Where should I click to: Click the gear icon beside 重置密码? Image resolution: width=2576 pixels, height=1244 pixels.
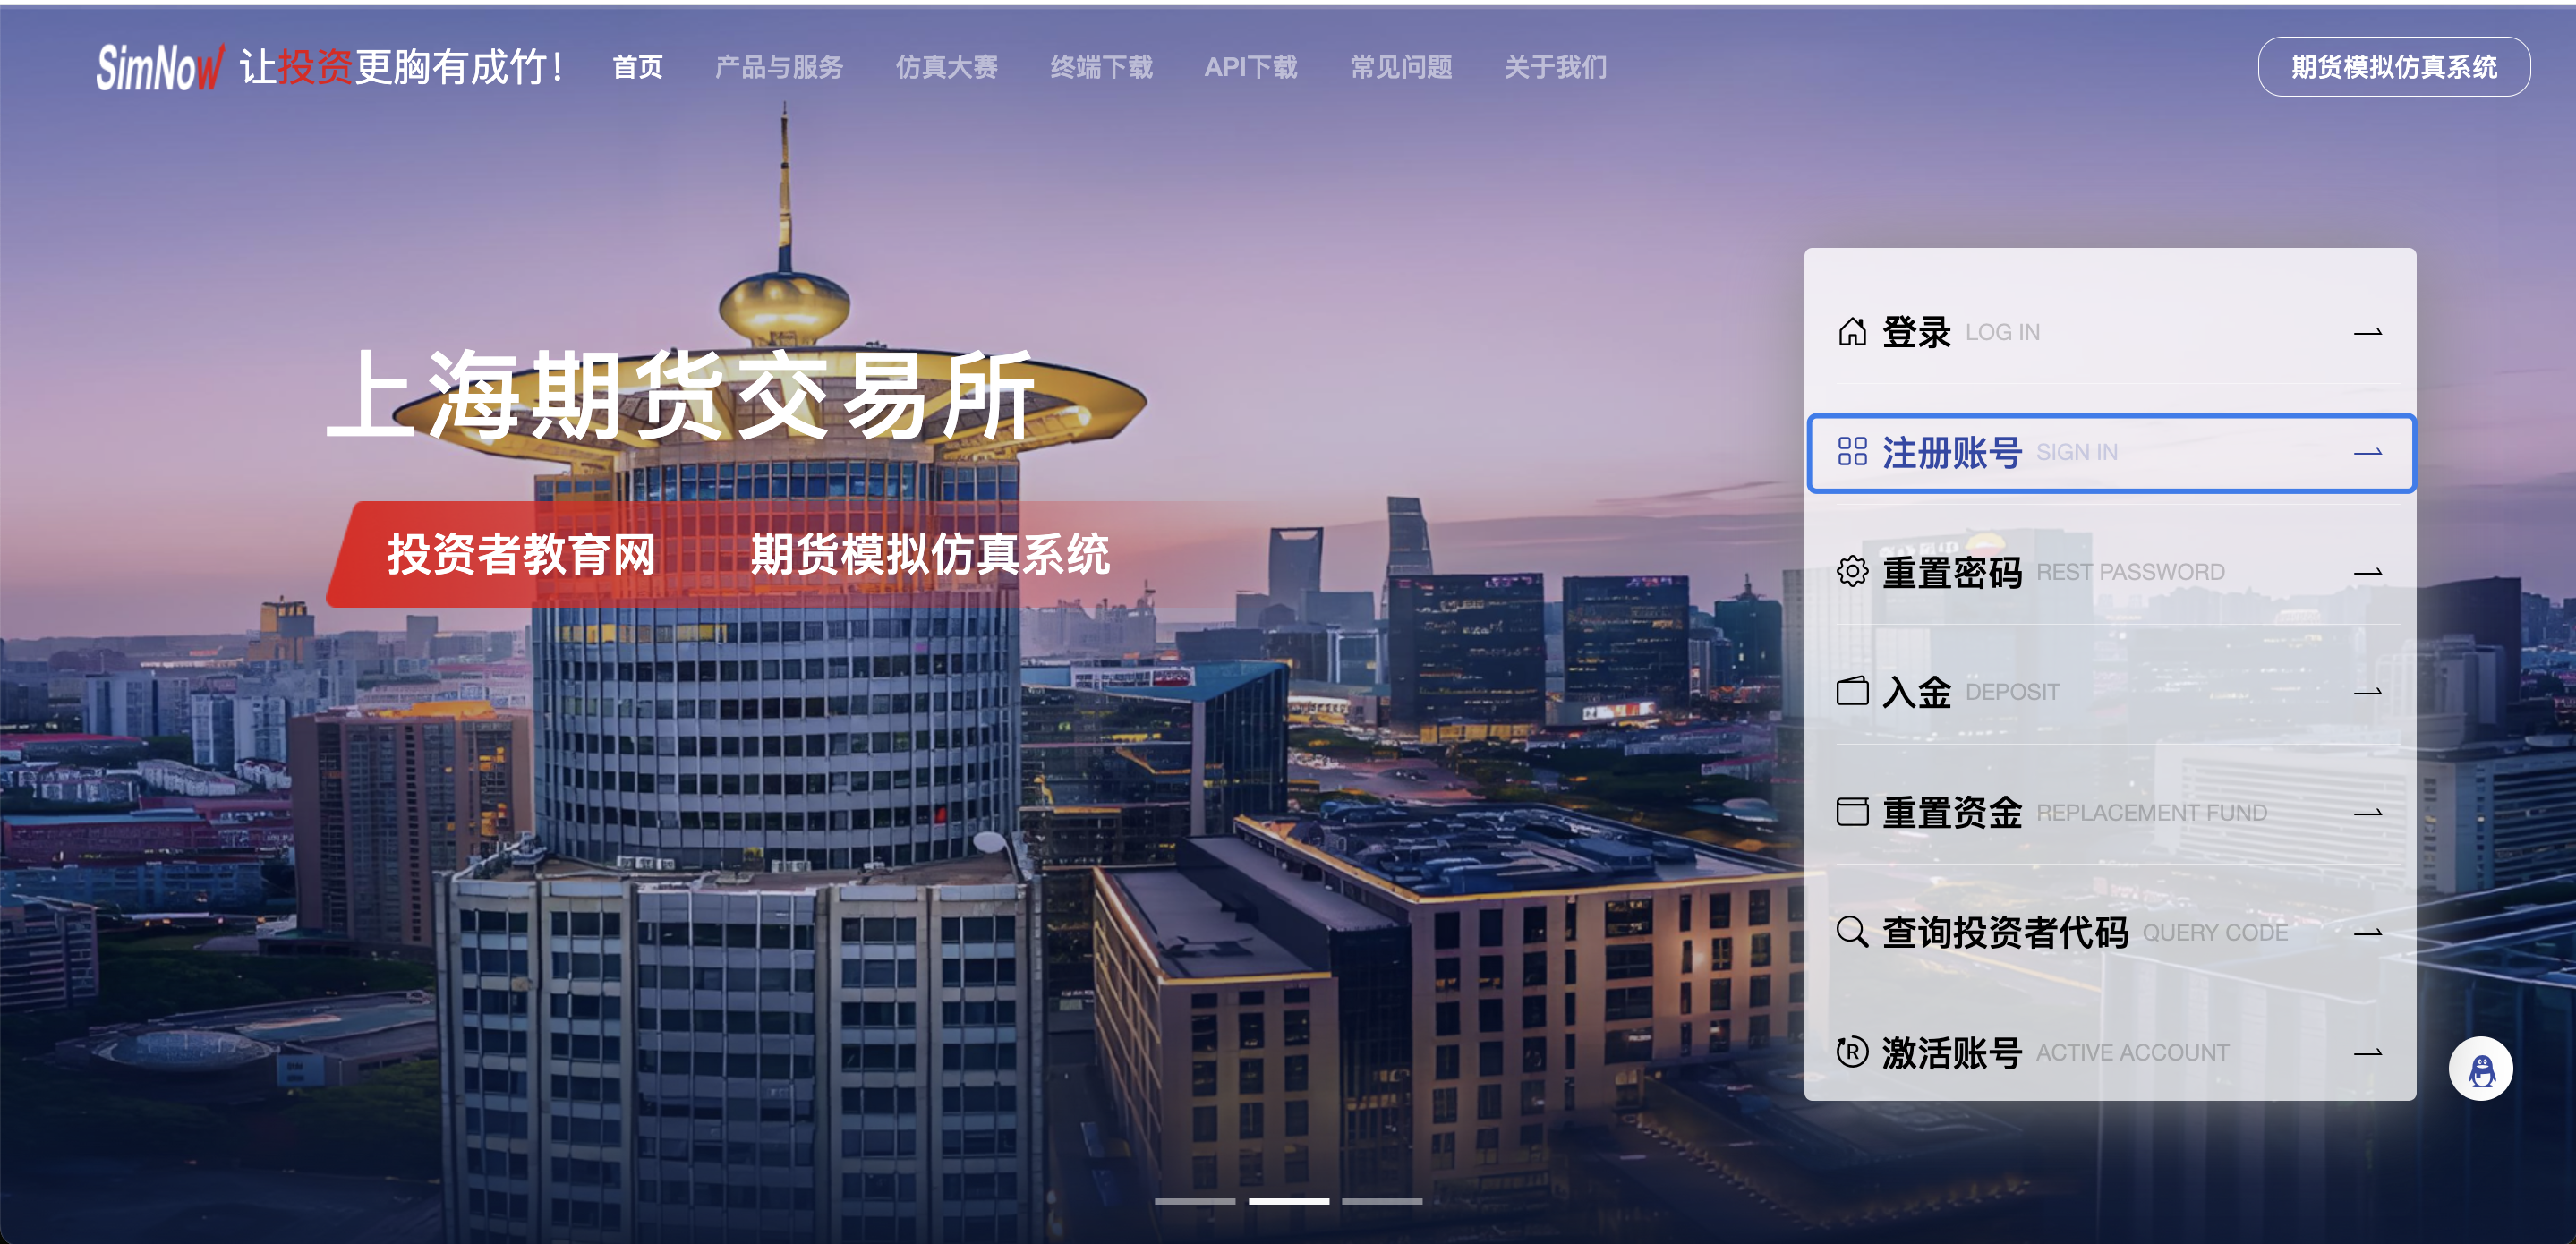click(1852, 572)
